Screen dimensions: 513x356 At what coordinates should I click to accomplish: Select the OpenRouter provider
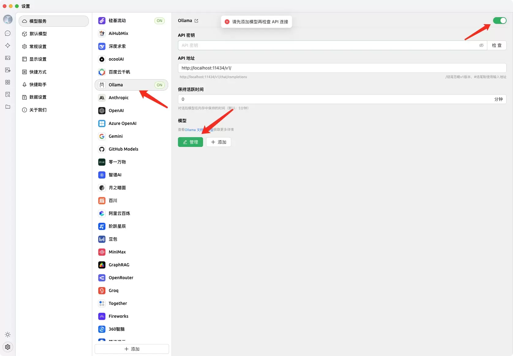131,278
